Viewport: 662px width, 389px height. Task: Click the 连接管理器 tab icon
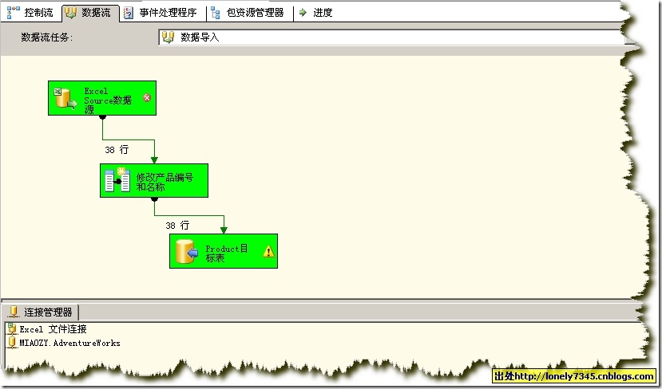coord(14,312)
